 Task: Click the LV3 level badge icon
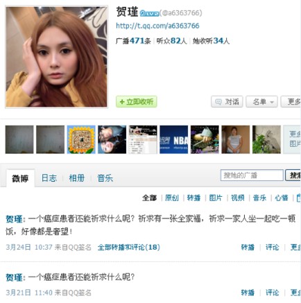click(x=149, y=13)
